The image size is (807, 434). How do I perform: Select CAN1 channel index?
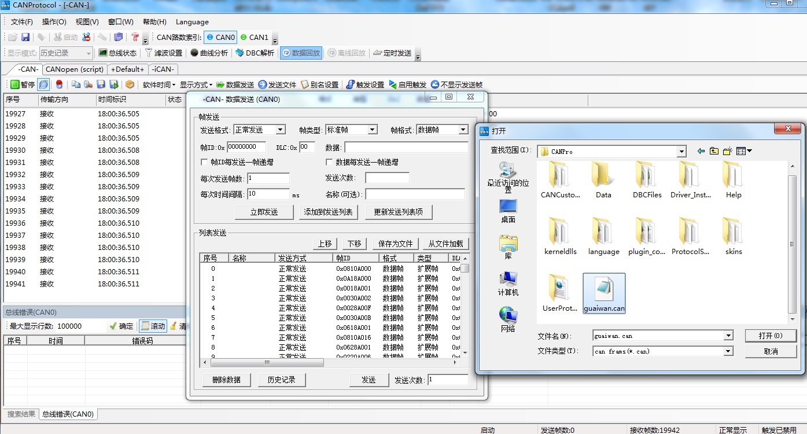254,37
